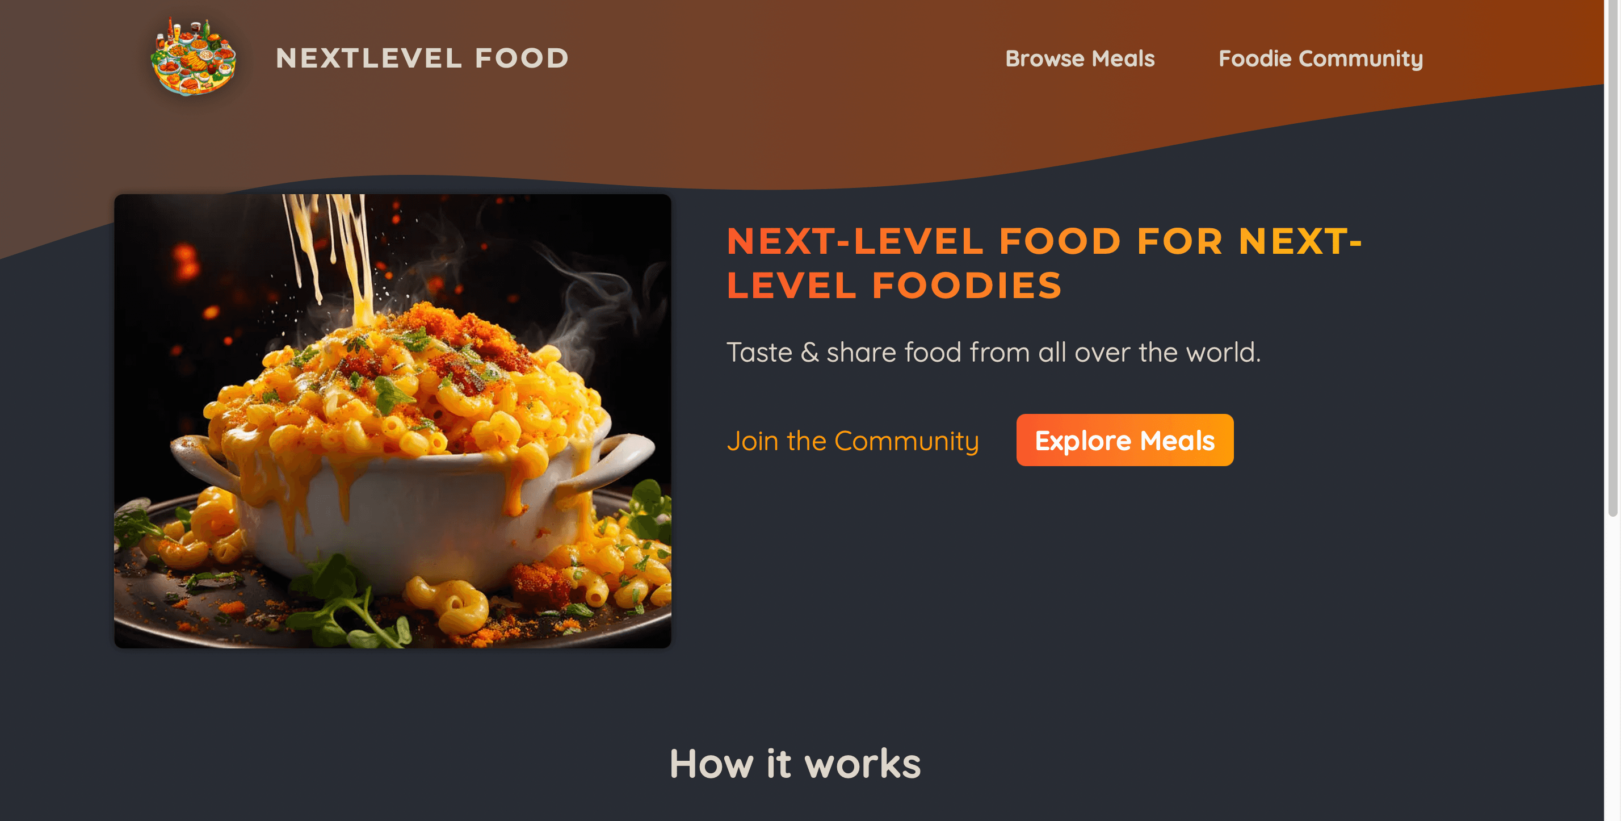Follow the Join the Community link
This screenshot has width=1621, height=821.
[x=853, y=441]
